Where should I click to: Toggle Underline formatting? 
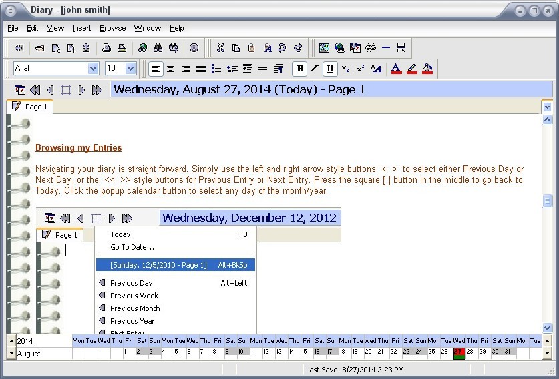click(x=329, y=68)
